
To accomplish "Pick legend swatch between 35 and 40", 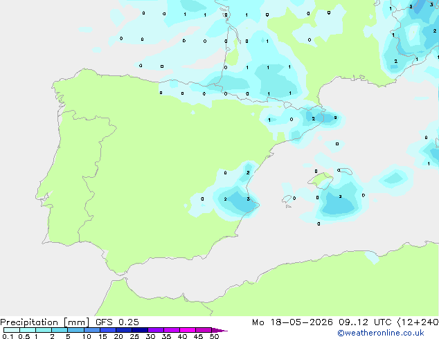I will [x=172, y=330].
